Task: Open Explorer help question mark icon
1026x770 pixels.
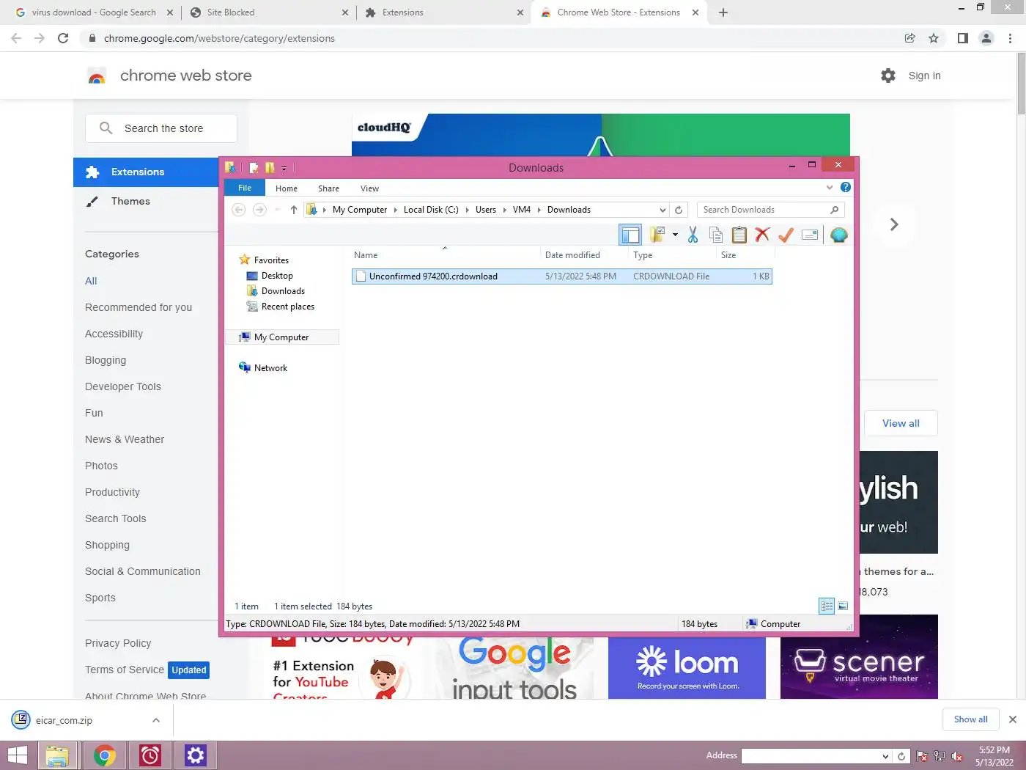Action: pos(846,188)
